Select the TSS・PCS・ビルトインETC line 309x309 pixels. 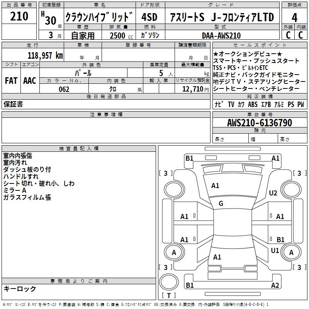tap(240, 68)
